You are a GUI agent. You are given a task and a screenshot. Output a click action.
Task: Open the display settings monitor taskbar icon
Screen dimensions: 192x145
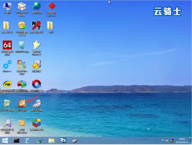[x=63, y=140]
